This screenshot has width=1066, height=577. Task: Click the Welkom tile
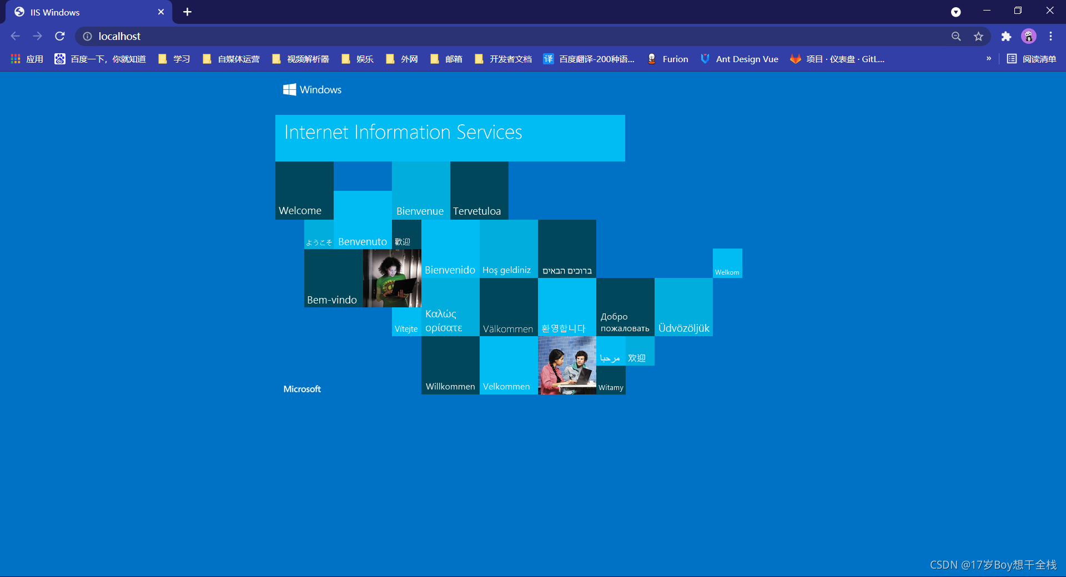tap(727, 263)
